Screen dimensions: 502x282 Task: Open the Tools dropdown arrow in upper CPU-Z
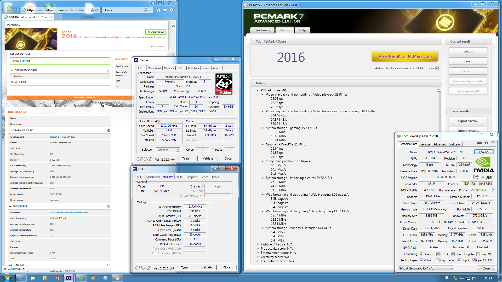(195, 158)
